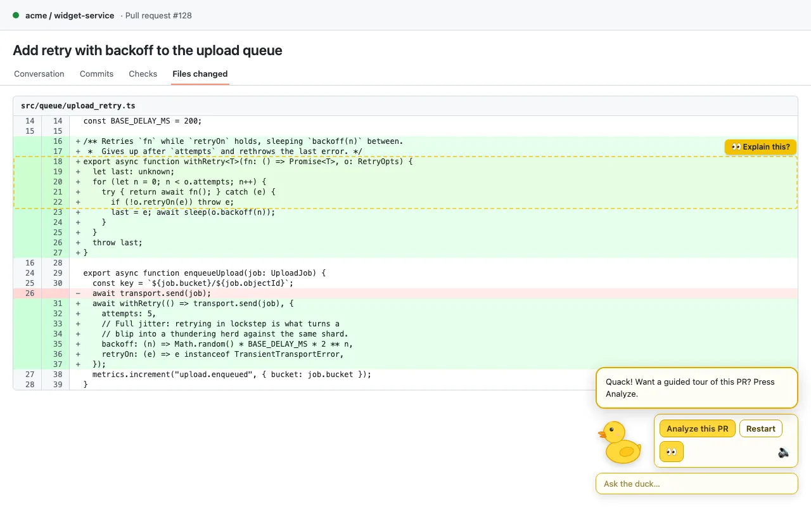Click the yellow rubber duck mascot
This screenshot has width=811, height=507.
[620, 442]
